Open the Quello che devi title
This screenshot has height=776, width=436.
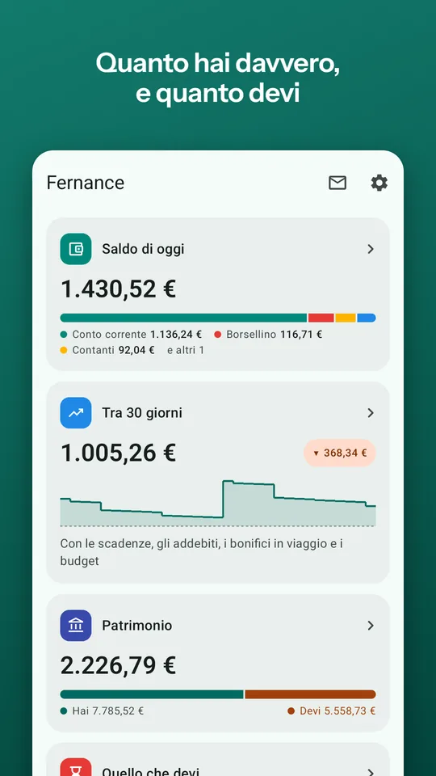tap(151, 771)
